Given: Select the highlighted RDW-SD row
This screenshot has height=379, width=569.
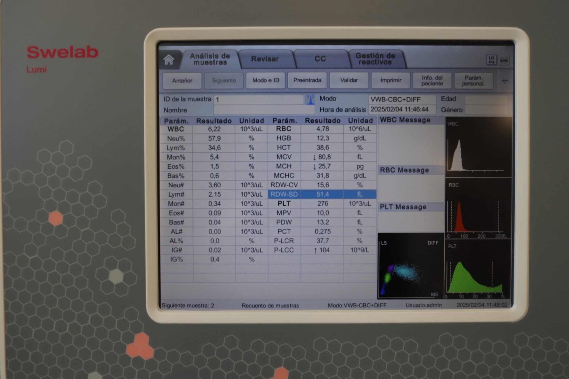Looking at the screenshot, I should click(x=322, y=194).
